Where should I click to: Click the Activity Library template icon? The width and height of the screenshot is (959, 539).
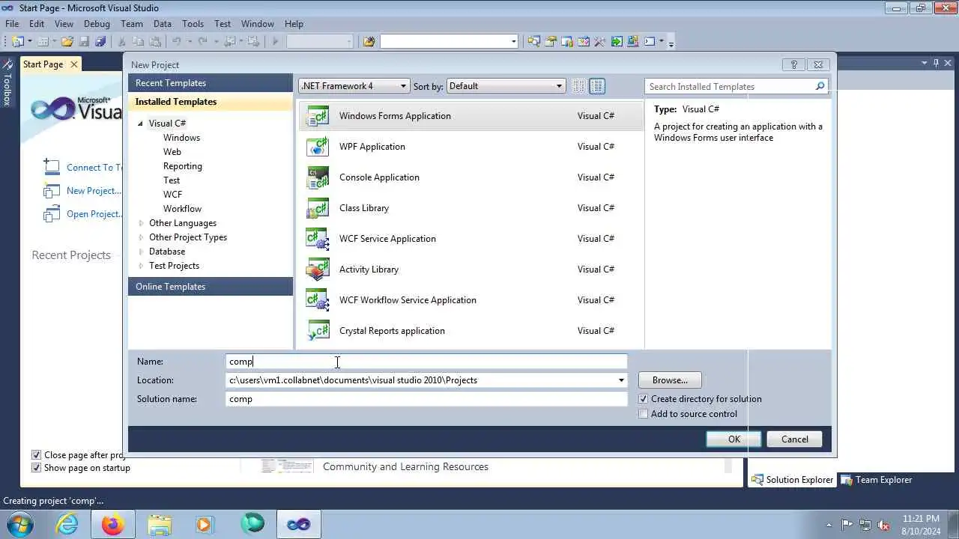[x=318, y=269]
